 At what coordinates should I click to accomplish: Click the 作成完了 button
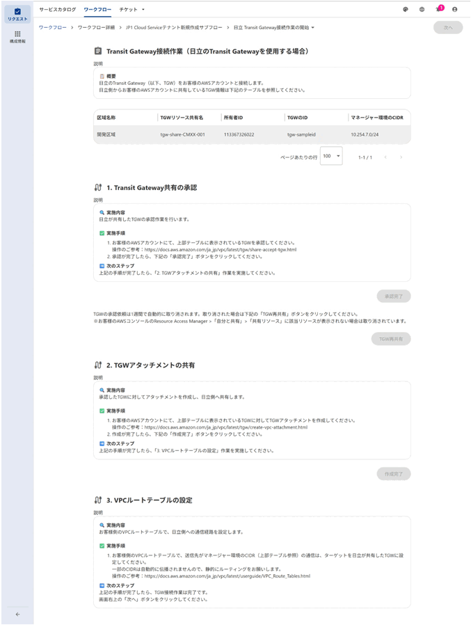click(394, 474)
